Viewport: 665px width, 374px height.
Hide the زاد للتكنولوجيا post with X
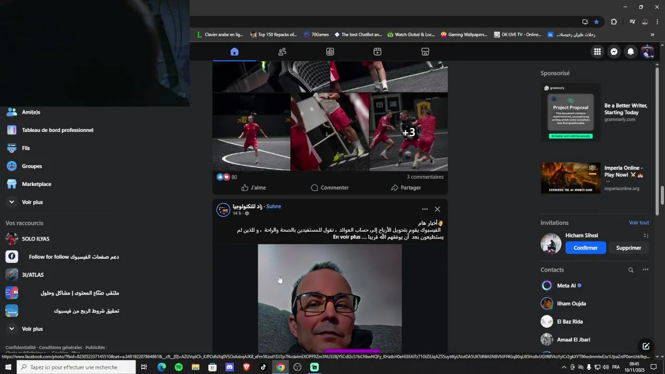(x=437, y=209)
